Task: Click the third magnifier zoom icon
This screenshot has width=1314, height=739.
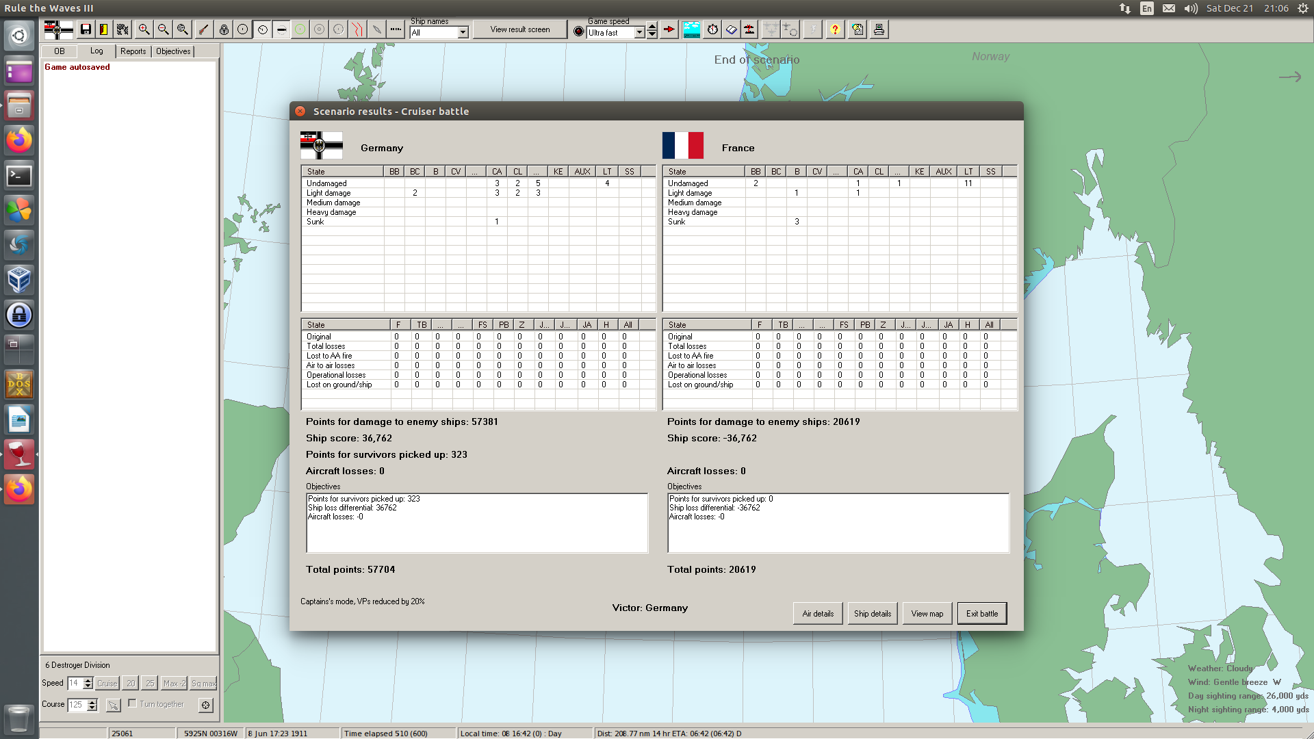Action: coord(183,29)
